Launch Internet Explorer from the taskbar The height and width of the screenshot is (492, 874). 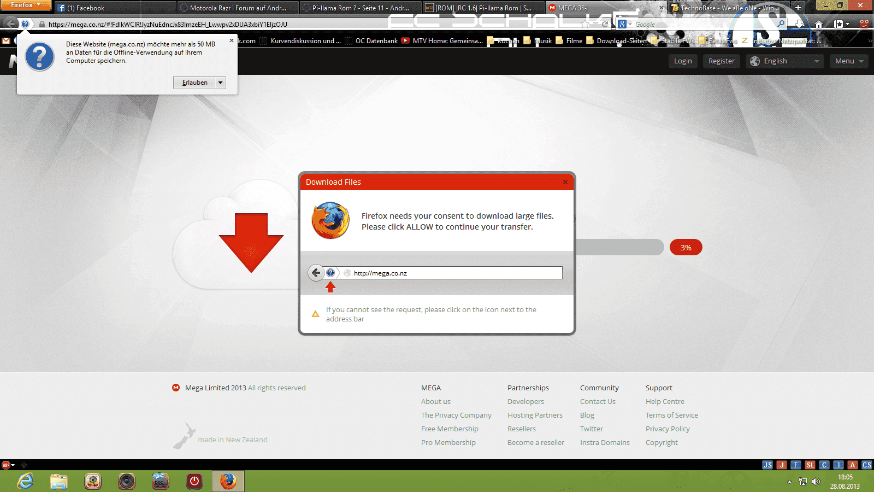[x=25, y=481]
